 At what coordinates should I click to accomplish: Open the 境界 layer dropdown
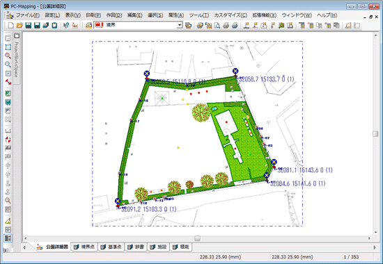180,25
